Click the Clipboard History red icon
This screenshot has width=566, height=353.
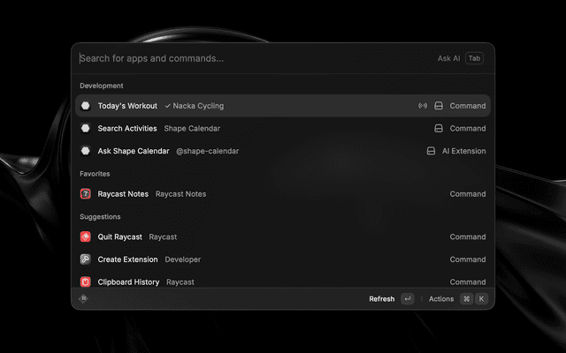coord(86,282)
